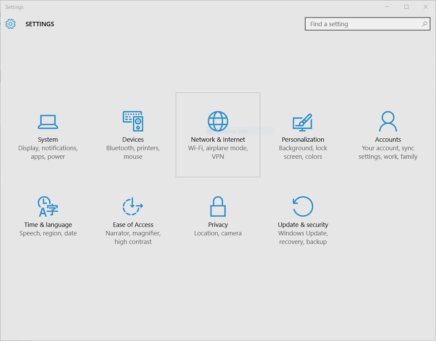The image size is (436, 341).
Task: Select "Display, notifications, apps, power" text
Action: click(48, 152)
